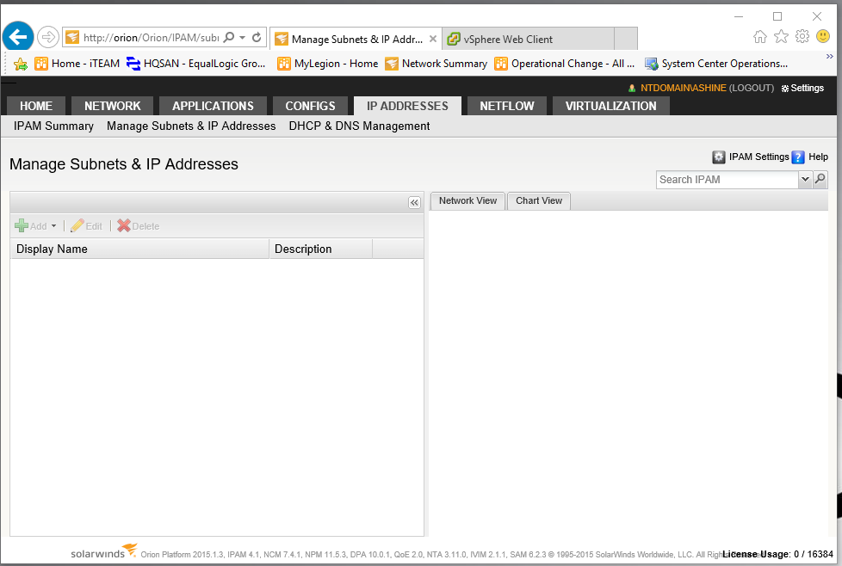Click the Search IPAM magnifier button

point(820,179)
